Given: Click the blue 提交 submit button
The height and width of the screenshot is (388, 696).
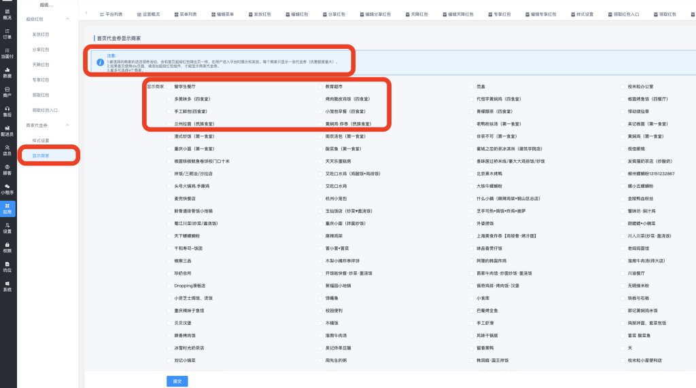Looking at the screenshot, I should (x=177, y=381).
